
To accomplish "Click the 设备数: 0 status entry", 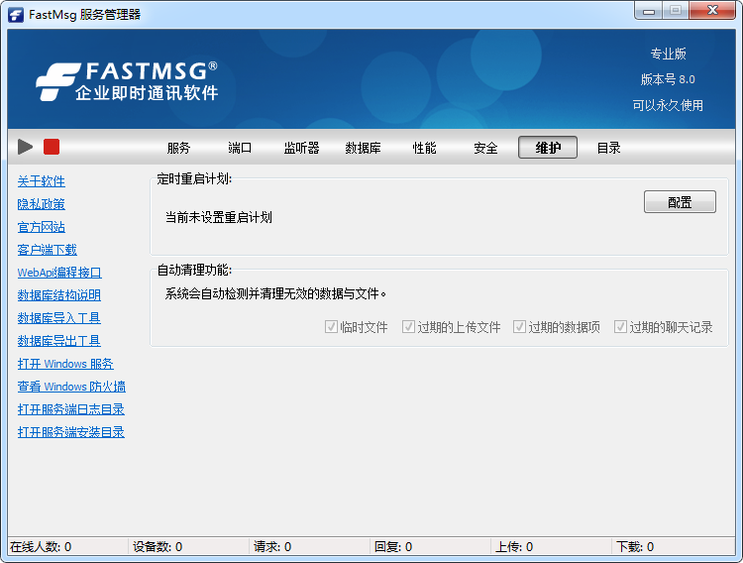I will pos(158,547).
